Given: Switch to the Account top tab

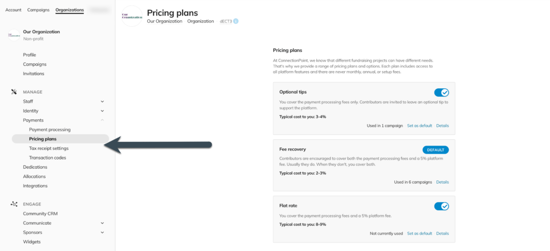Looking at the screenshot, I should click(13, 10).
